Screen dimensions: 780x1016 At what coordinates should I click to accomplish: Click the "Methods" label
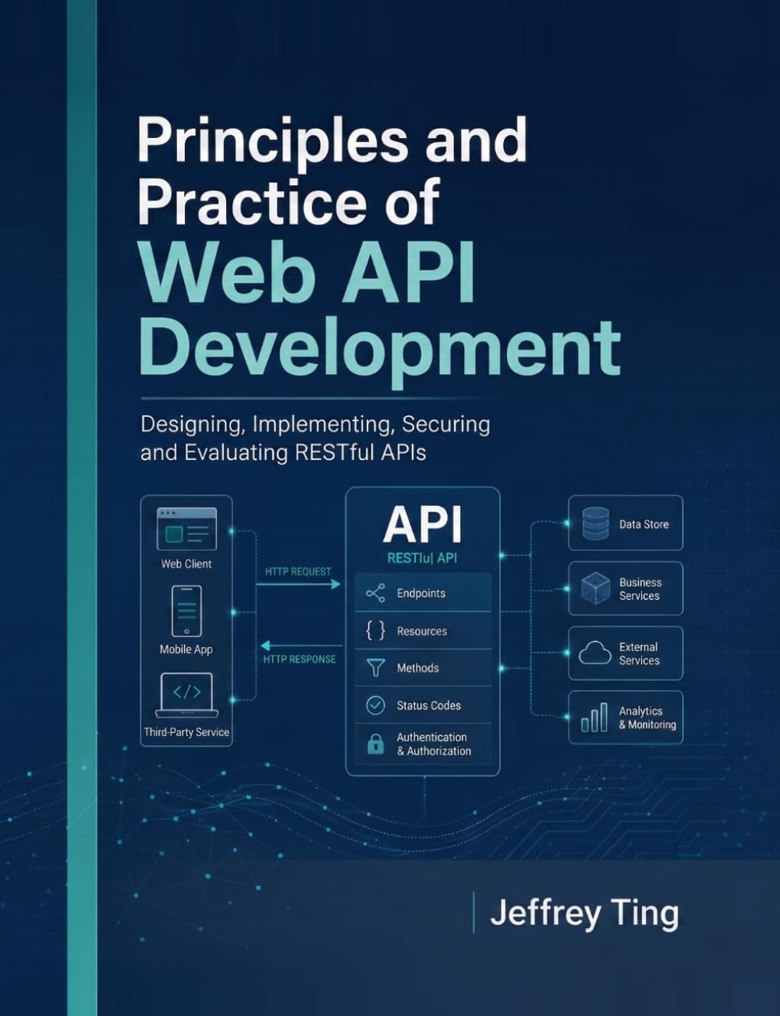click(x=417, y=668)
